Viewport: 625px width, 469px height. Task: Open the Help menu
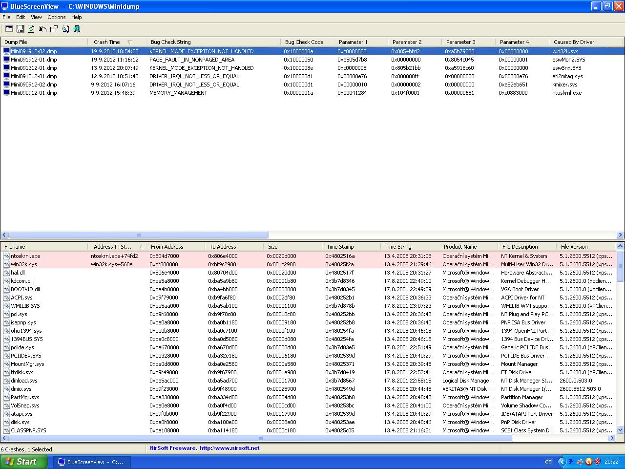pyautogui.click(x=77, y=17)
